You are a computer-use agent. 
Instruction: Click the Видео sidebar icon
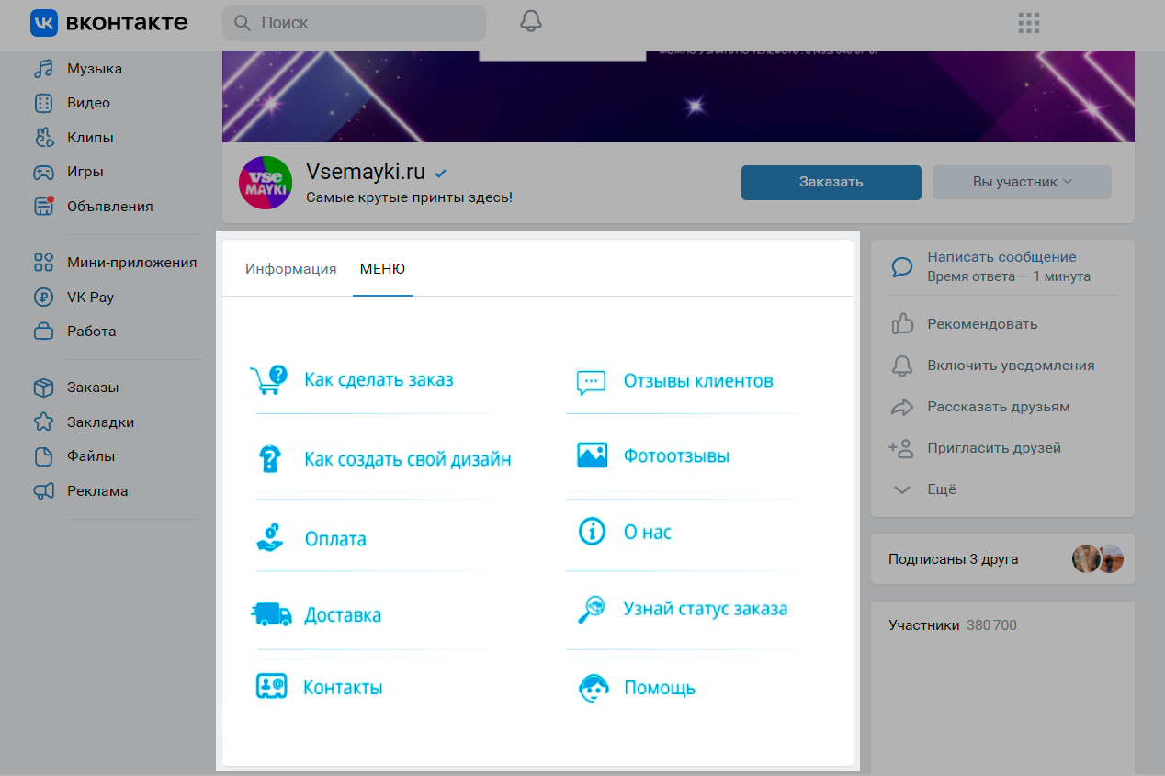(43, 103)
